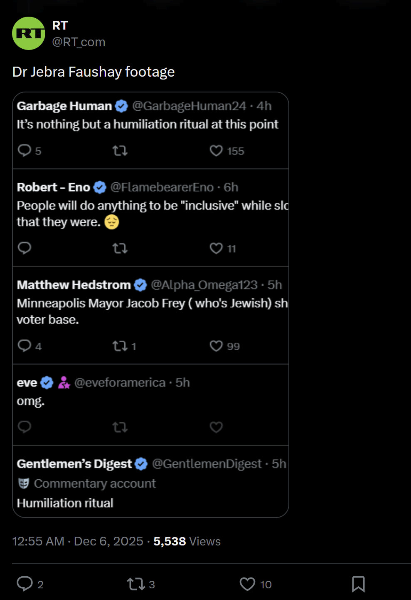Like Robert - Eno's post
The width and height of the screenshot is (411, 600).
[216, 248]
